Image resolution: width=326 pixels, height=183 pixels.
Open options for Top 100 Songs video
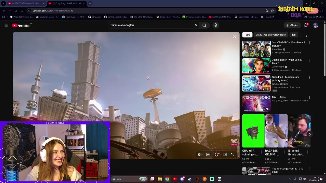[x=309, y=169]
